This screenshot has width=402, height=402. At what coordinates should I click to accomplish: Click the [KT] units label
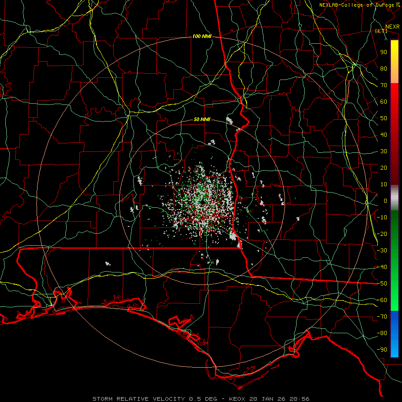coord(381,31)
